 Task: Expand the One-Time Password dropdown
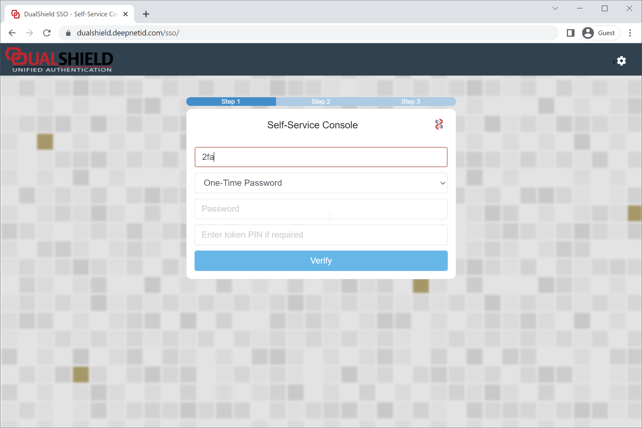[x=321, y=183]
